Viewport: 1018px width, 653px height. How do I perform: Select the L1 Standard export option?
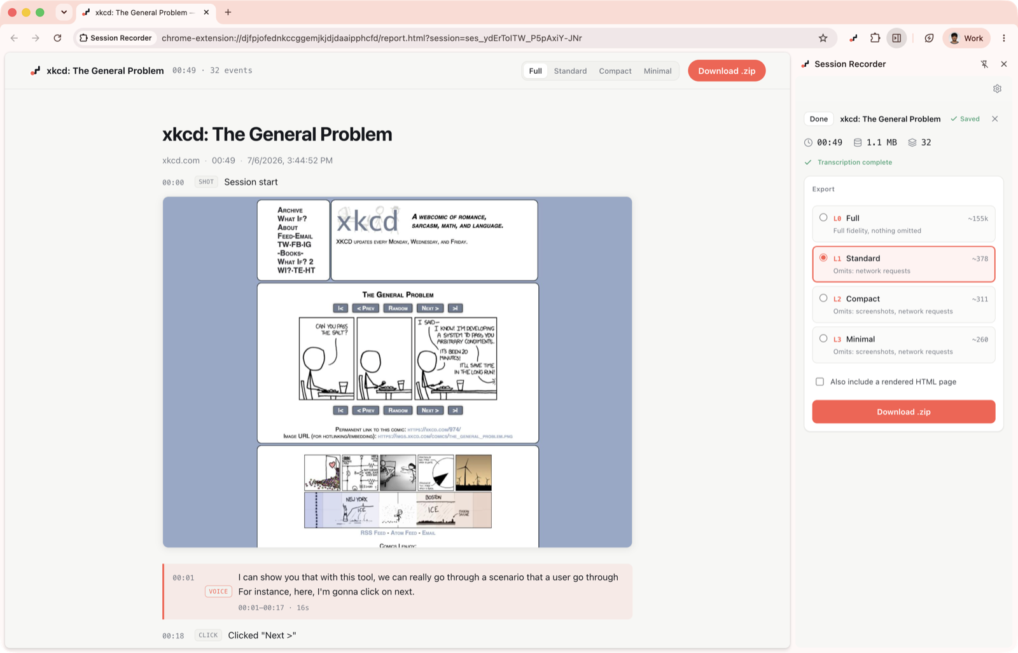[903, 264]
